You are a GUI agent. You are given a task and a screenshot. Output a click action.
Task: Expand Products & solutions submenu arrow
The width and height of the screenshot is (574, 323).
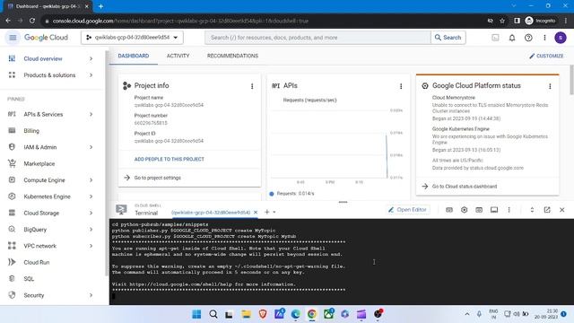coord(91,75)
